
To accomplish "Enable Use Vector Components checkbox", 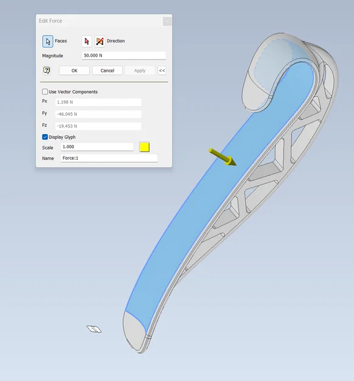I will [45, 91].
